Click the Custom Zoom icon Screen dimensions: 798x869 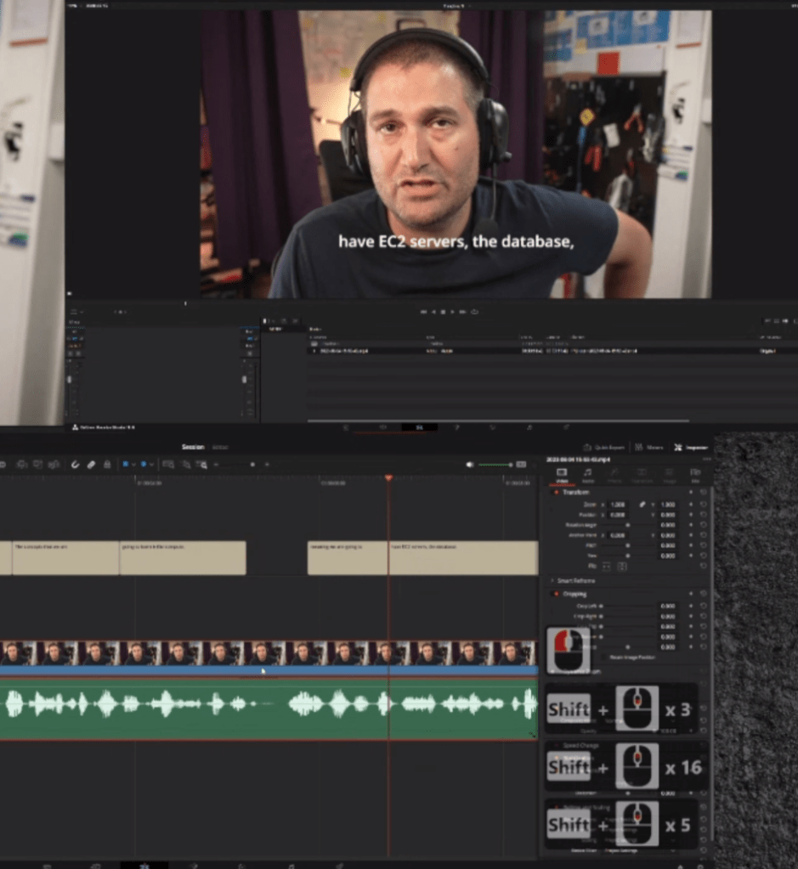pos(202,465)
